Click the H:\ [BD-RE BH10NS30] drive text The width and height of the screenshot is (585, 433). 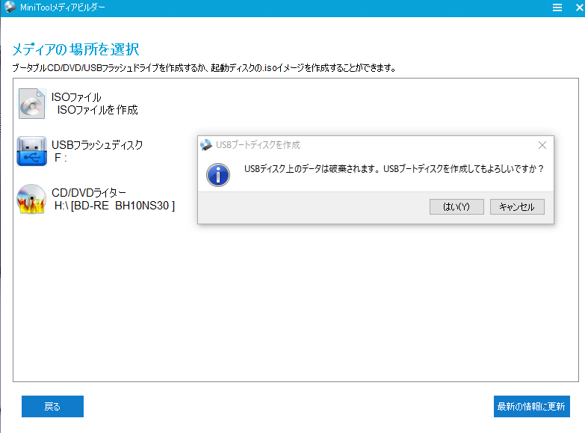click(x=114, y=206)
